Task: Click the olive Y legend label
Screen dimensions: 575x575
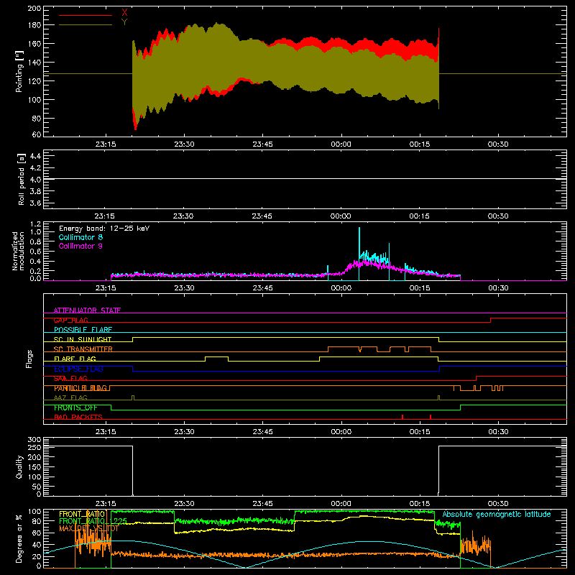Action: click(x=124, y=22)
